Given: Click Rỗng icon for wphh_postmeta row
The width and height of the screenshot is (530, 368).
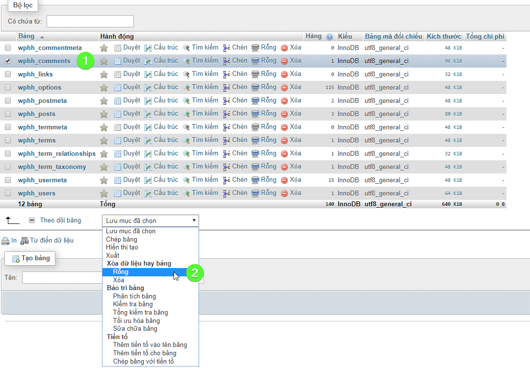Looking at the screenshot, I should 255,101.
